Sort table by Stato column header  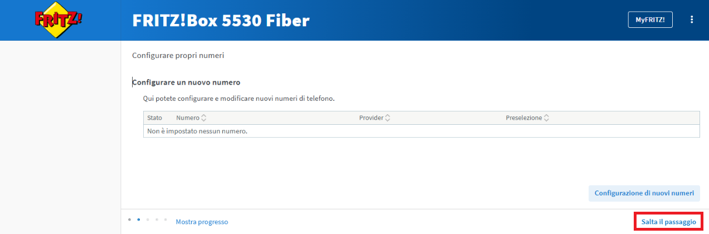click(154, 118)
